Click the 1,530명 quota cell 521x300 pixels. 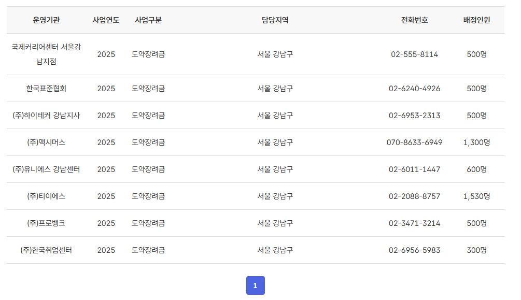(x=477, y=196)
